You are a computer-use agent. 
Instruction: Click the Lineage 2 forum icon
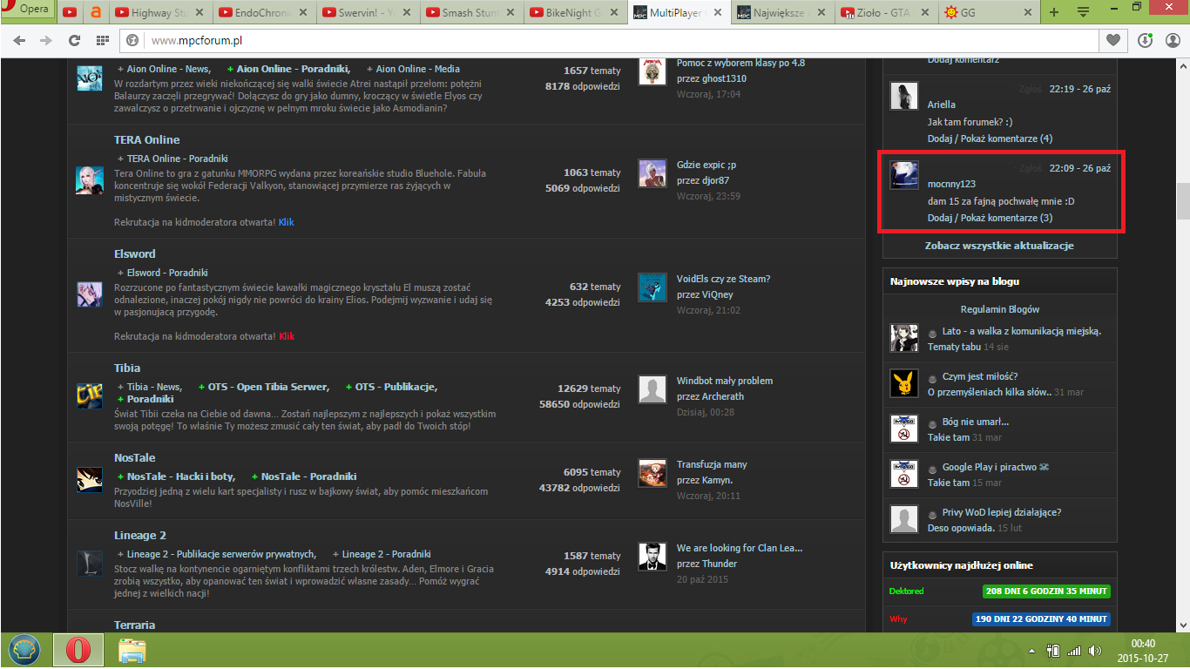click(x=90, y=562)
